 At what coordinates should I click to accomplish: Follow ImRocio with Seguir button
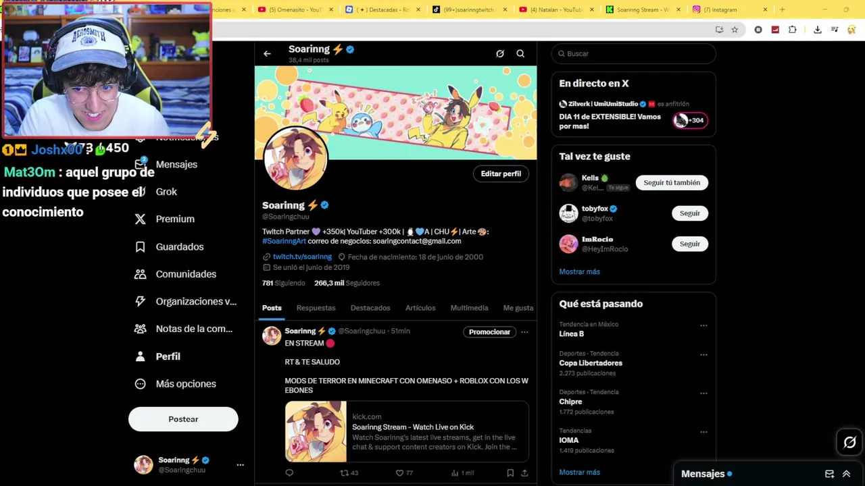(690, 244)
